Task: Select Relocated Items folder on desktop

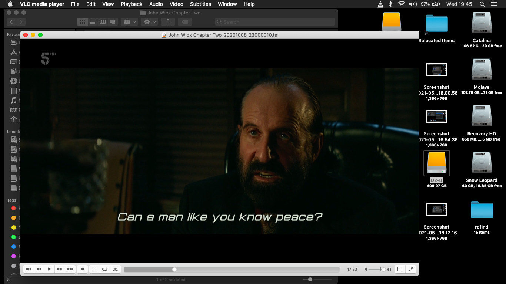Action: click(436, 23)
